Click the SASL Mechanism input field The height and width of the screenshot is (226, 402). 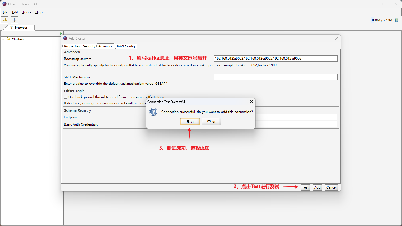276,77
